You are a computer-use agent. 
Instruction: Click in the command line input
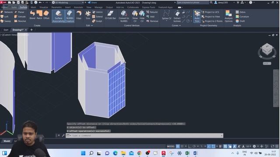click(145, 136)
